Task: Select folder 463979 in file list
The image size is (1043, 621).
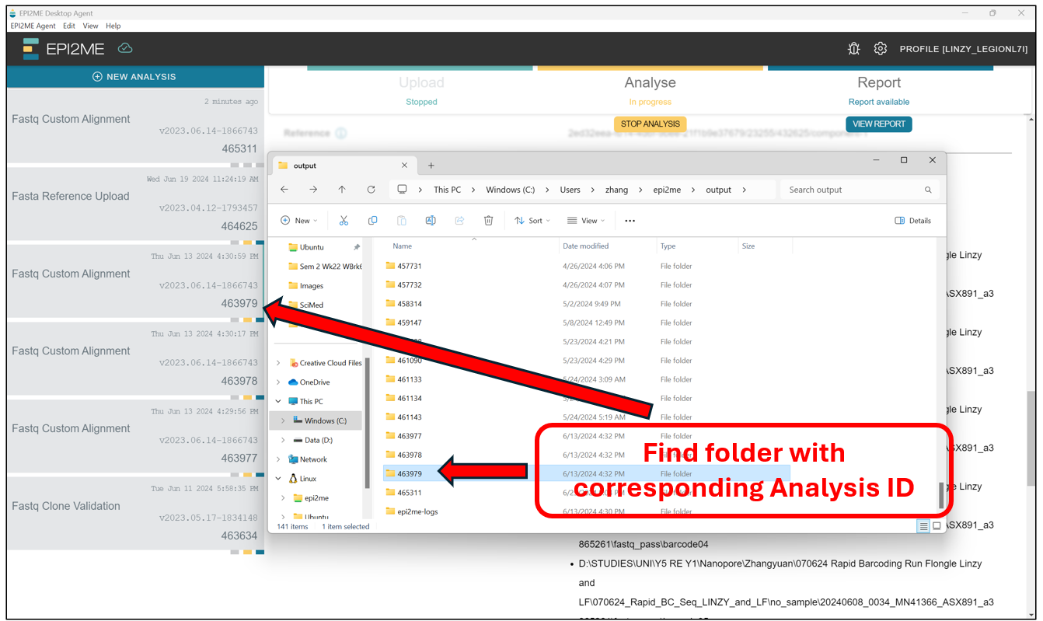Action: pyautogui.click(x=587, y=473)
